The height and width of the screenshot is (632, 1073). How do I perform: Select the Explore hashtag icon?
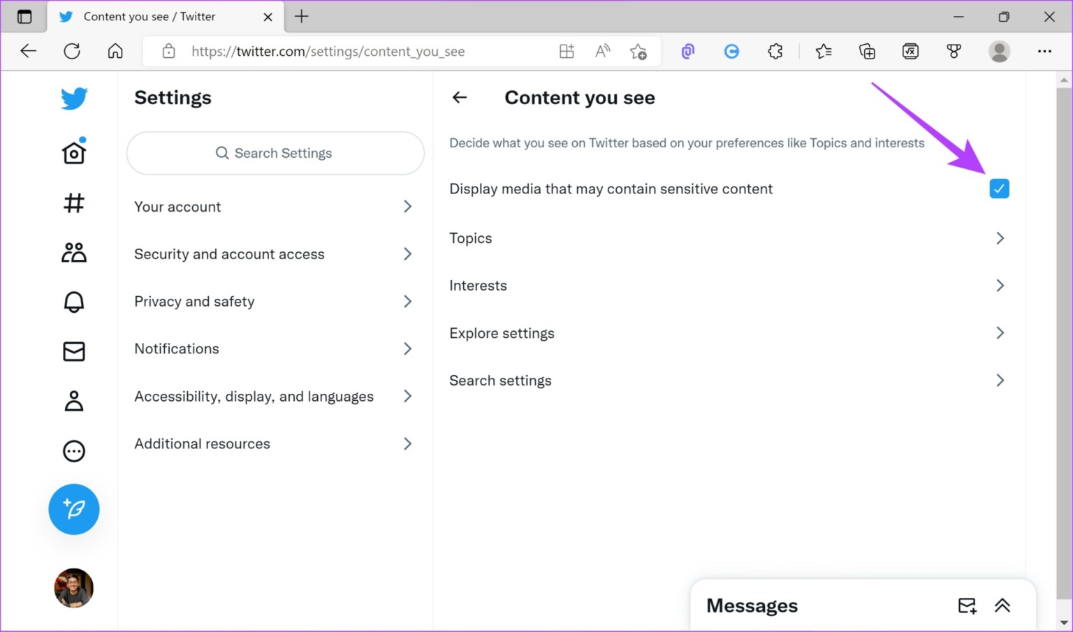click(73, 203)
